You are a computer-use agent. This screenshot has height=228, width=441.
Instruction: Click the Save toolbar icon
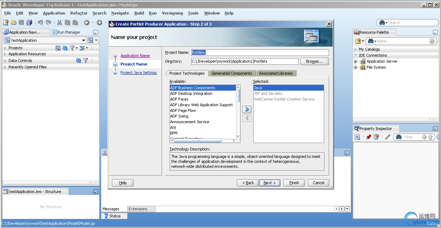21,23
